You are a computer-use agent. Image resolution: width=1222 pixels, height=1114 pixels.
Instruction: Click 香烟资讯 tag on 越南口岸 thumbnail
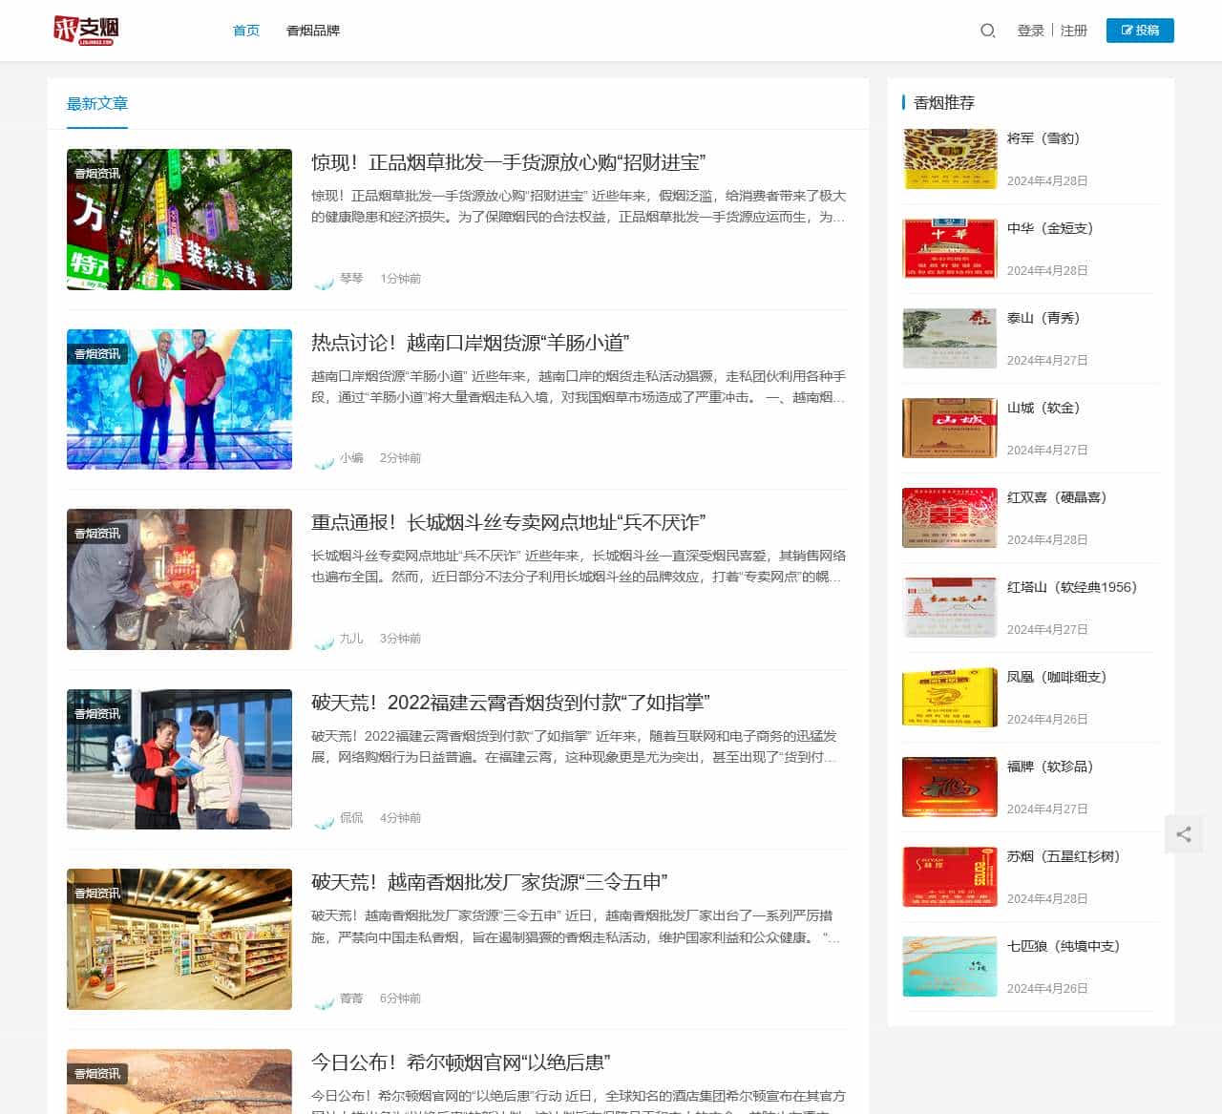click(97, 354)
